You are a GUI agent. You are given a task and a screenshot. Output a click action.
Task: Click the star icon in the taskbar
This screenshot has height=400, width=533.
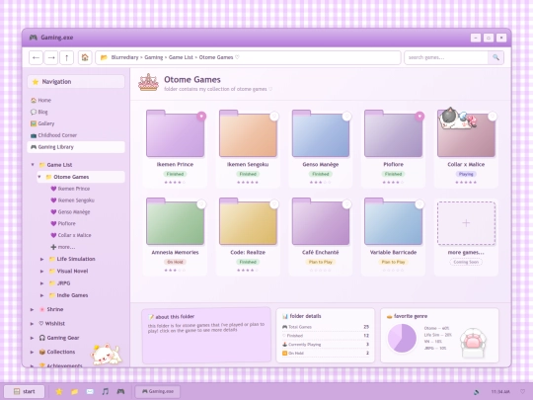pyautogui.click(x=59, y=391)
